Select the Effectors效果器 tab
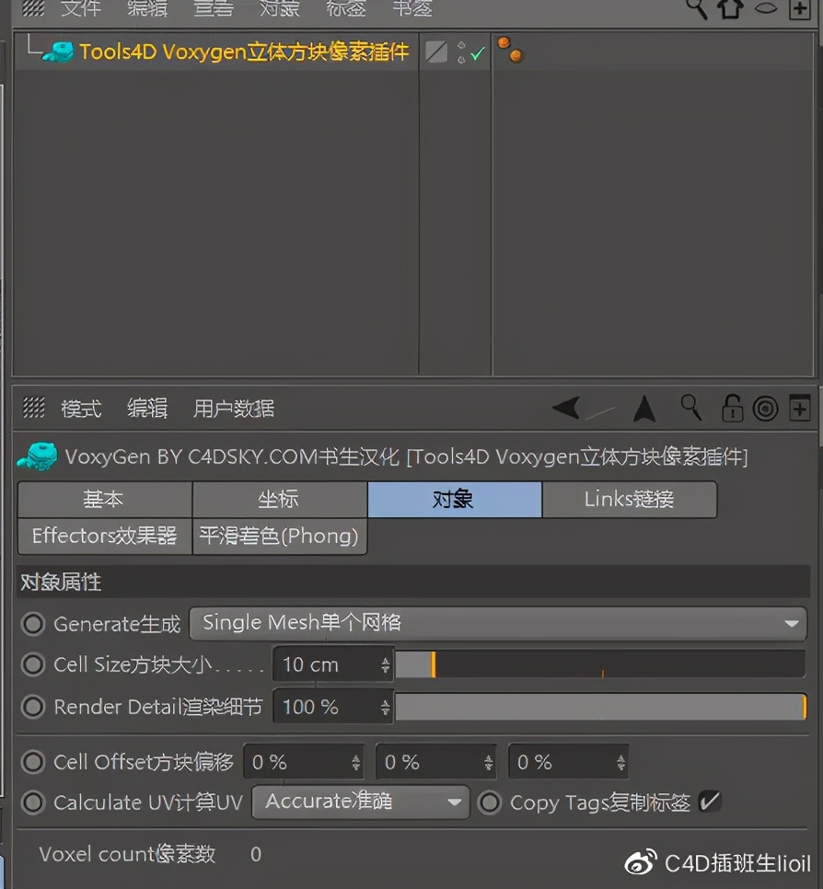 click(103, 537)
